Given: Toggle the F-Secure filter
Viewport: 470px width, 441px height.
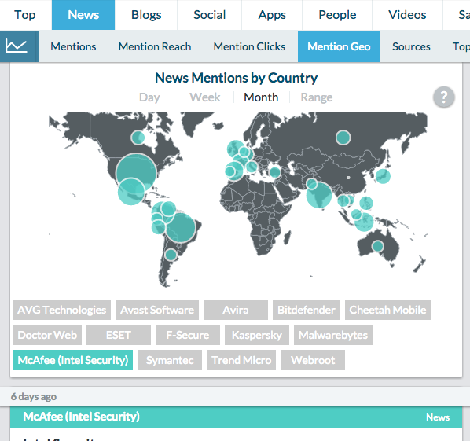Looking at the screenshot, I should coord(188,335).
